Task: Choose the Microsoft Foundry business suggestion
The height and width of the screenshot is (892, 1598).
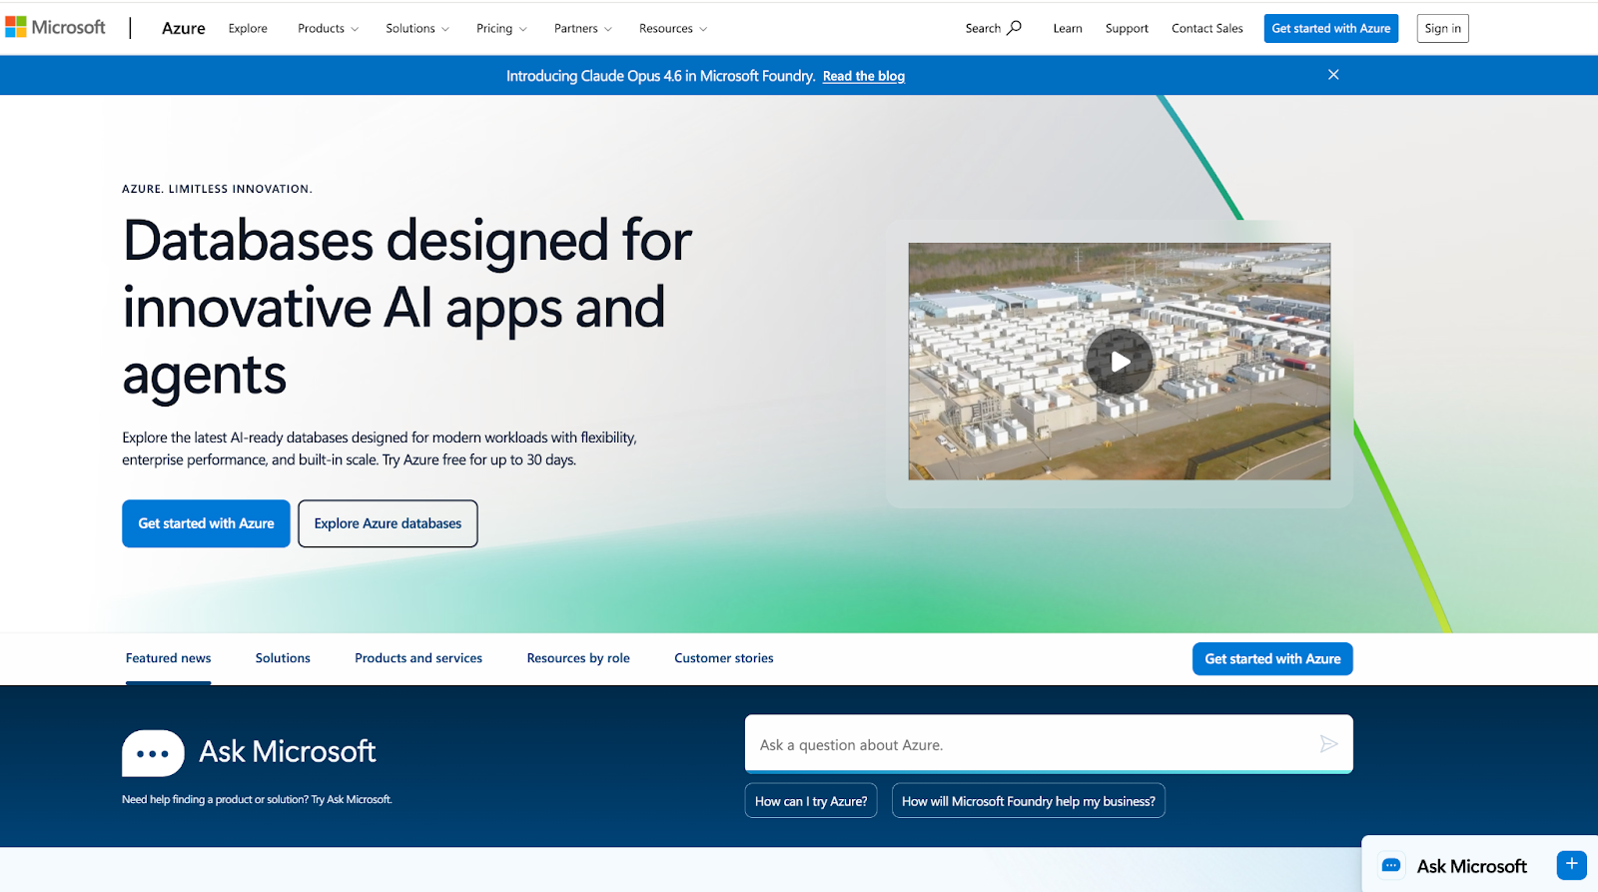Action: point(1029,801)
